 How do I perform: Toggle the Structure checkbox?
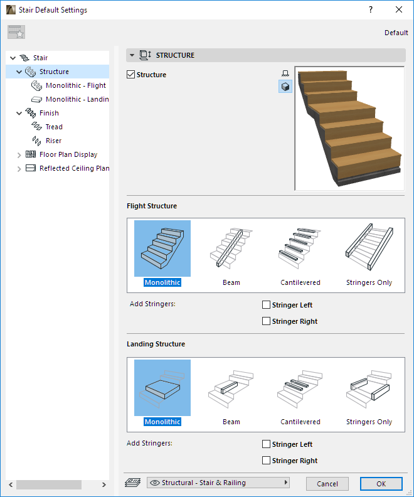pyautogui.click(x=130, y=75)
